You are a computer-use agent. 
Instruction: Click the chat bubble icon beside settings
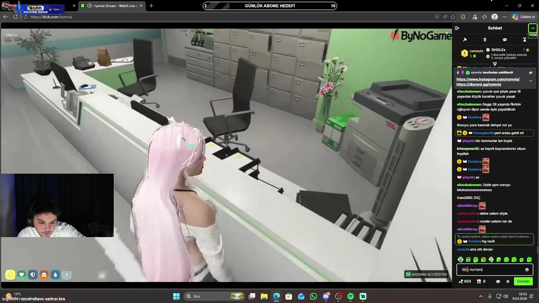[498, 282]
